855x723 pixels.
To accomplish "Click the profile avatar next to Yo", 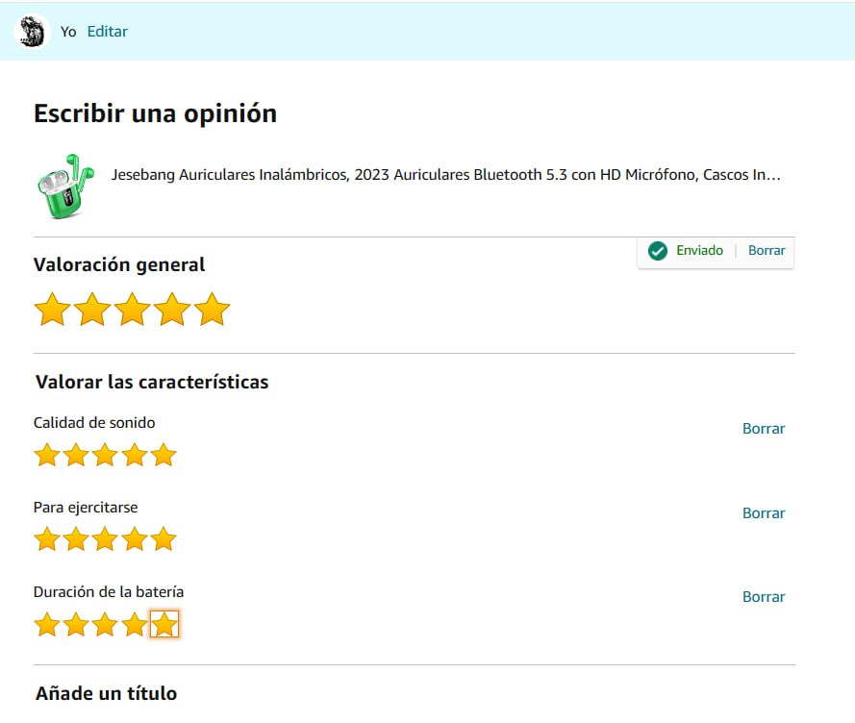I will pyautogui.click(x=32, y=32).
